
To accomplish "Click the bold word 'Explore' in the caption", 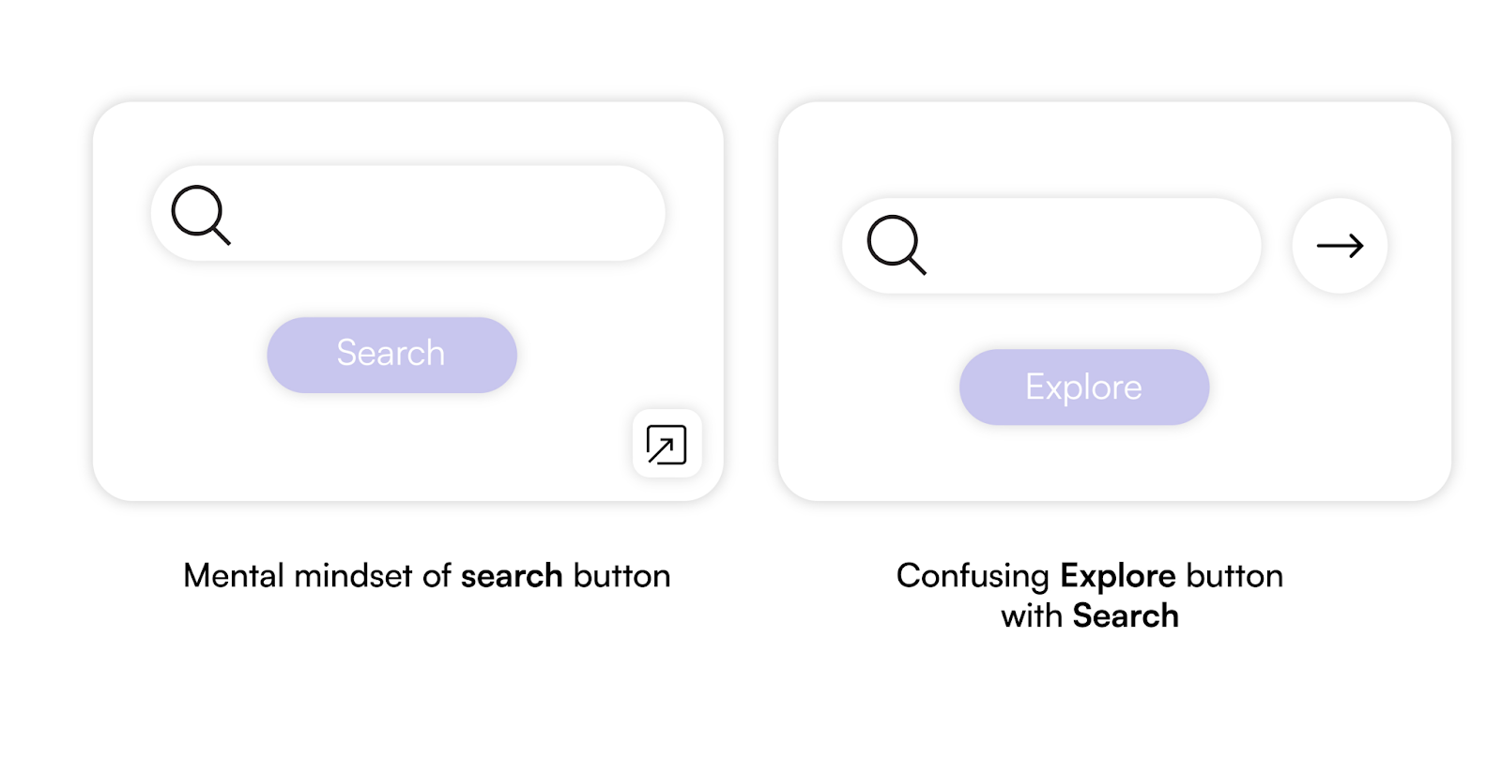I will point(1118,575).
